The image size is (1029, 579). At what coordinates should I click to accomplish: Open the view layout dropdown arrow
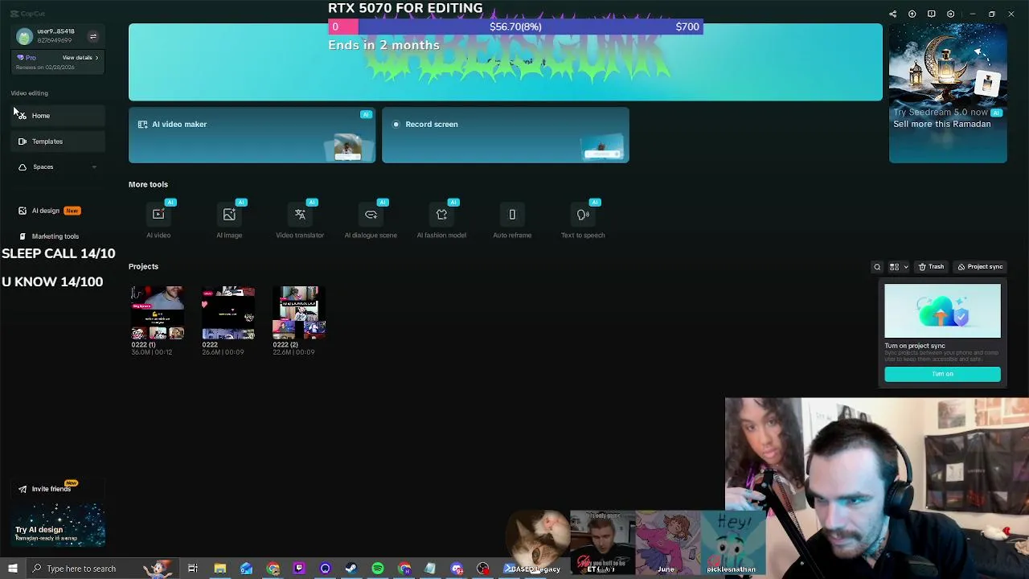(x=905, y=267)
